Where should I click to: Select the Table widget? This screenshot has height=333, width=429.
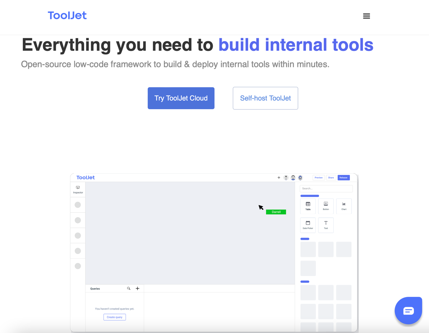(308, 206)
